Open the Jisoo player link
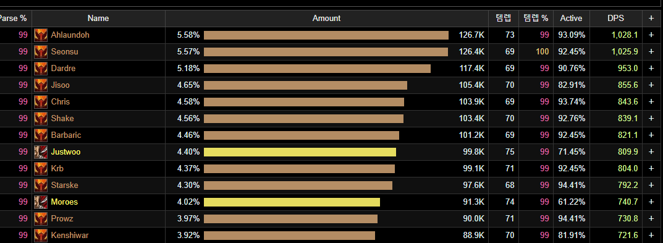Screen dimensions: 663x243 [x=60, y=85]
